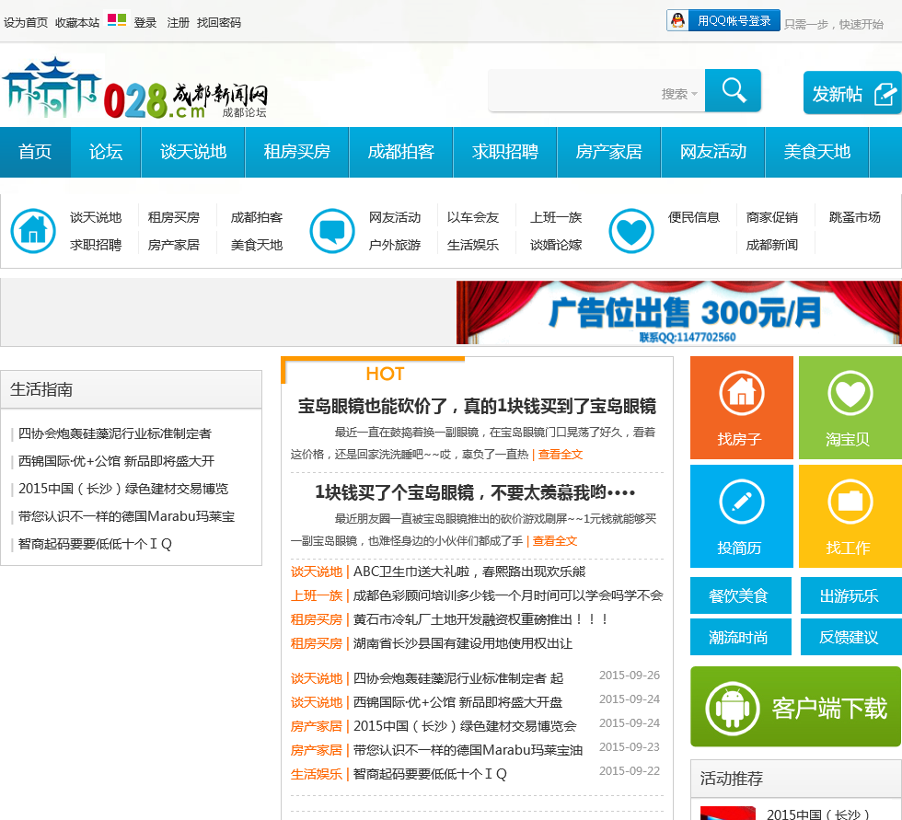
Task: Click 查看全文 under the second headline
Action: point(554,540)
